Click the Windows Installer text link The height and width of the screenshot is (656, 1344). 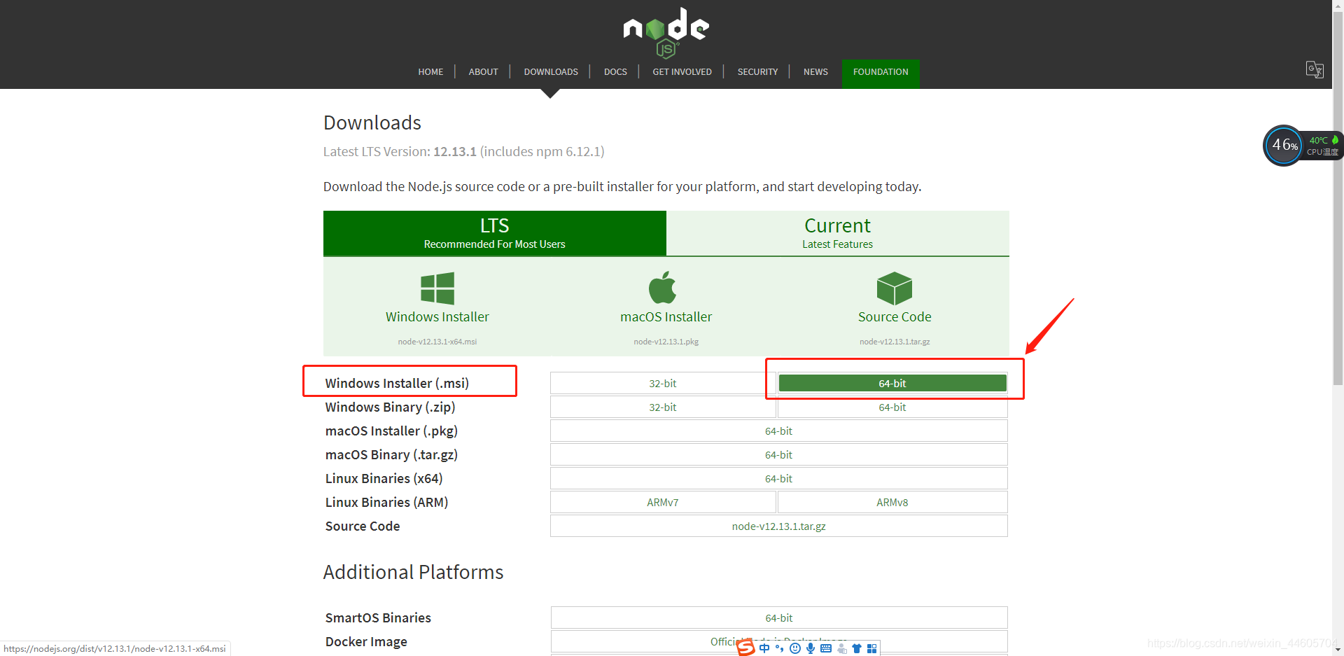(437, 317)
